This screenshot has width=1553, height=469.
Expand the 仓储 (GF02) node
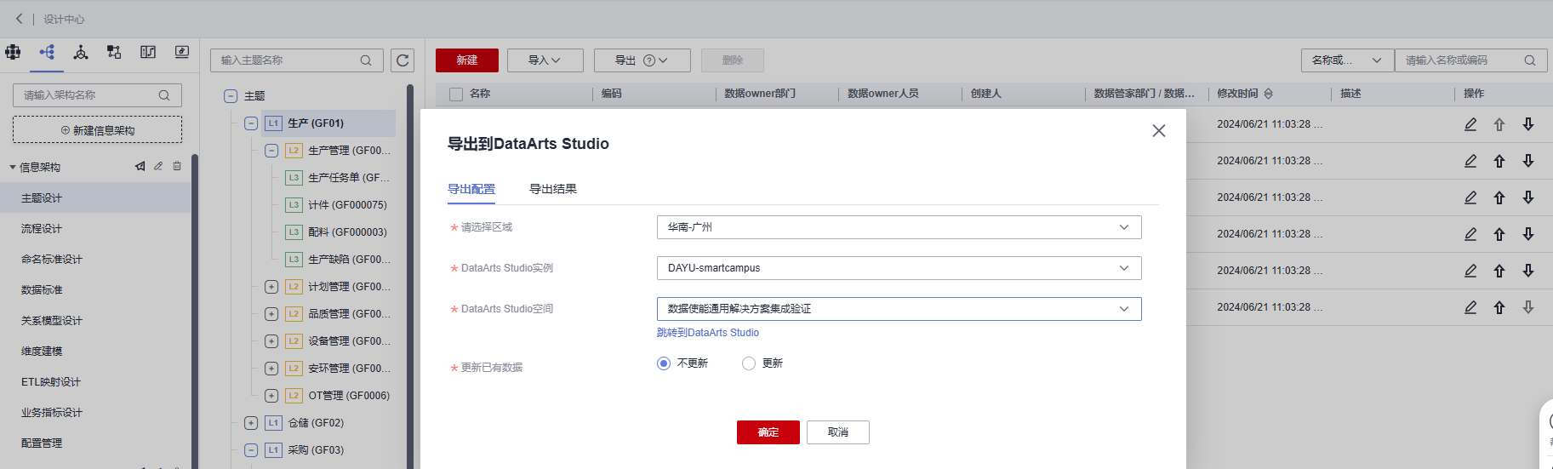(x=251, y=423)
